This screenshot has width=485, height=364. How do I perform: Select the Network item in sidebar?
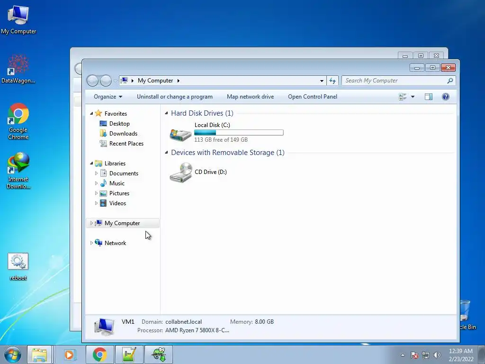point(115,243)
